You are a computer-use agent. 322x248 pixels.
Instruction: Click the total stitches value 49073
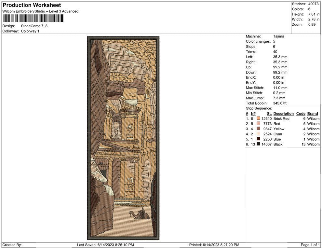[313, 4]
